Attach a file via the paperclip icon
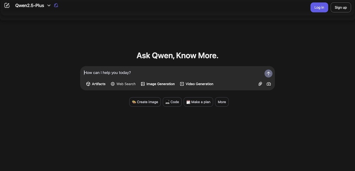The height and width of the screenshot is (171, 355). click(260, 84)
